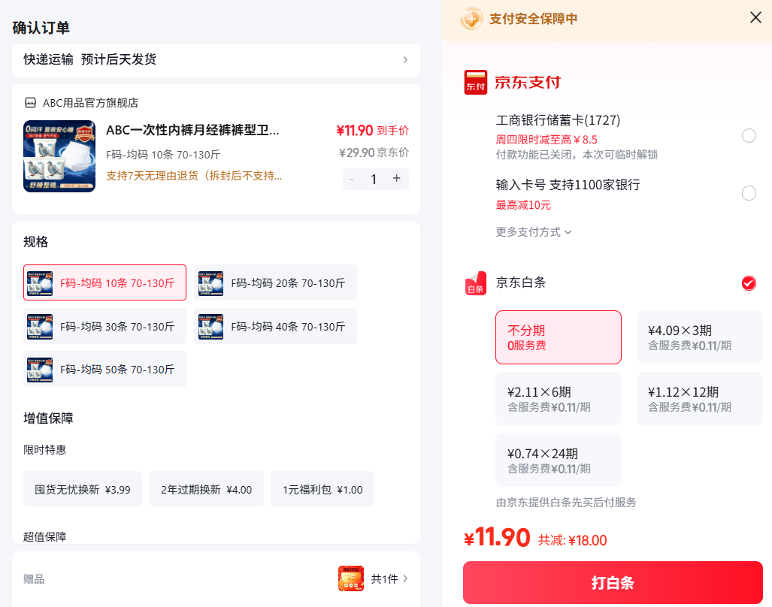Click the 20条 spec thumbnail image

[x=210, y=283]
